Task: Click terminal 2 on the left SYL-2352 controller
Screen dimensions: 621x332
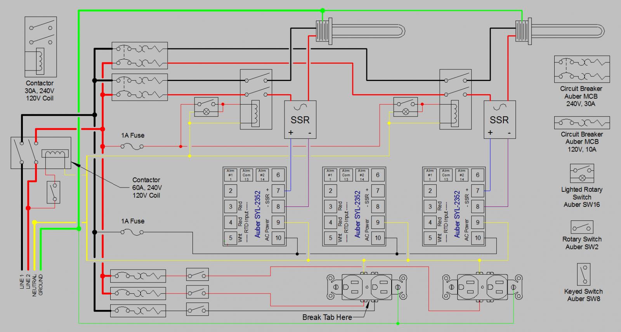Action: pos(231,191)
